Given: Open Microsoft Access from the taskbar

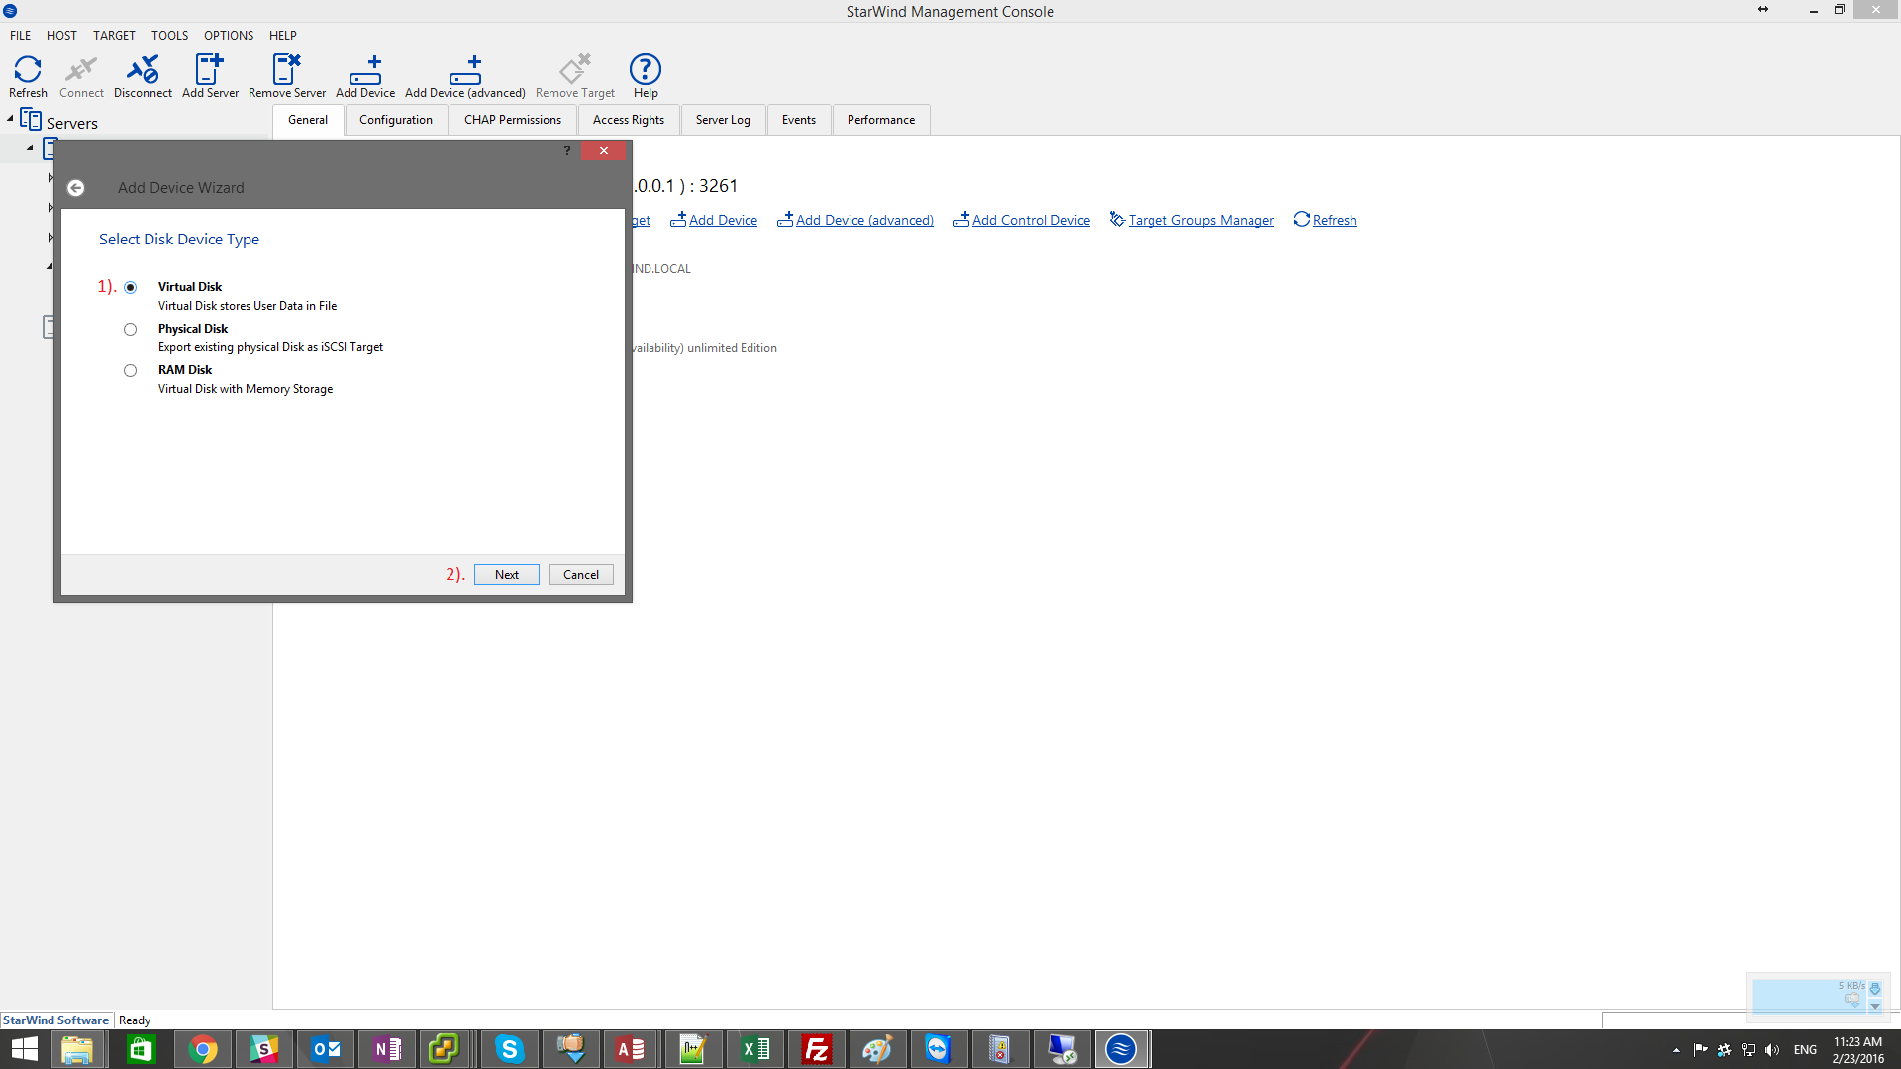Looking at the screenshot, I should [x=631, y=1049].
